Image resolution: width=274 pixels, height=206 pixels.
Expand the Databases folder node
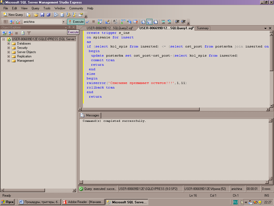[9, 43]
